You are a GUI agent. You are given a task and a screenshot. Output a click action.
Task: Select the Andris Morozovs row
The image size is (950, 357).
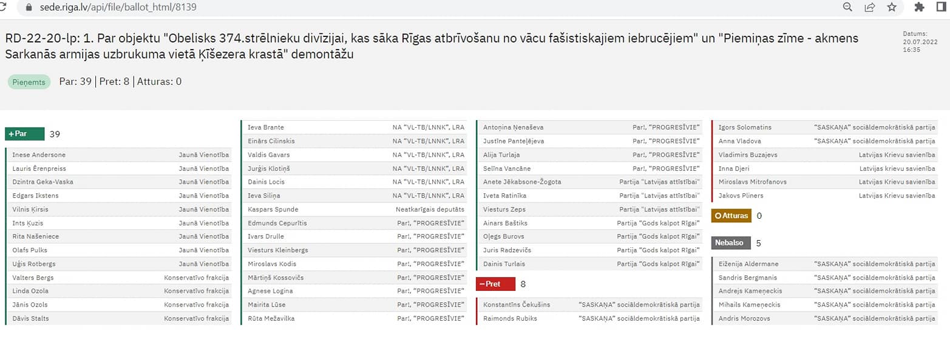click(826, 318)
